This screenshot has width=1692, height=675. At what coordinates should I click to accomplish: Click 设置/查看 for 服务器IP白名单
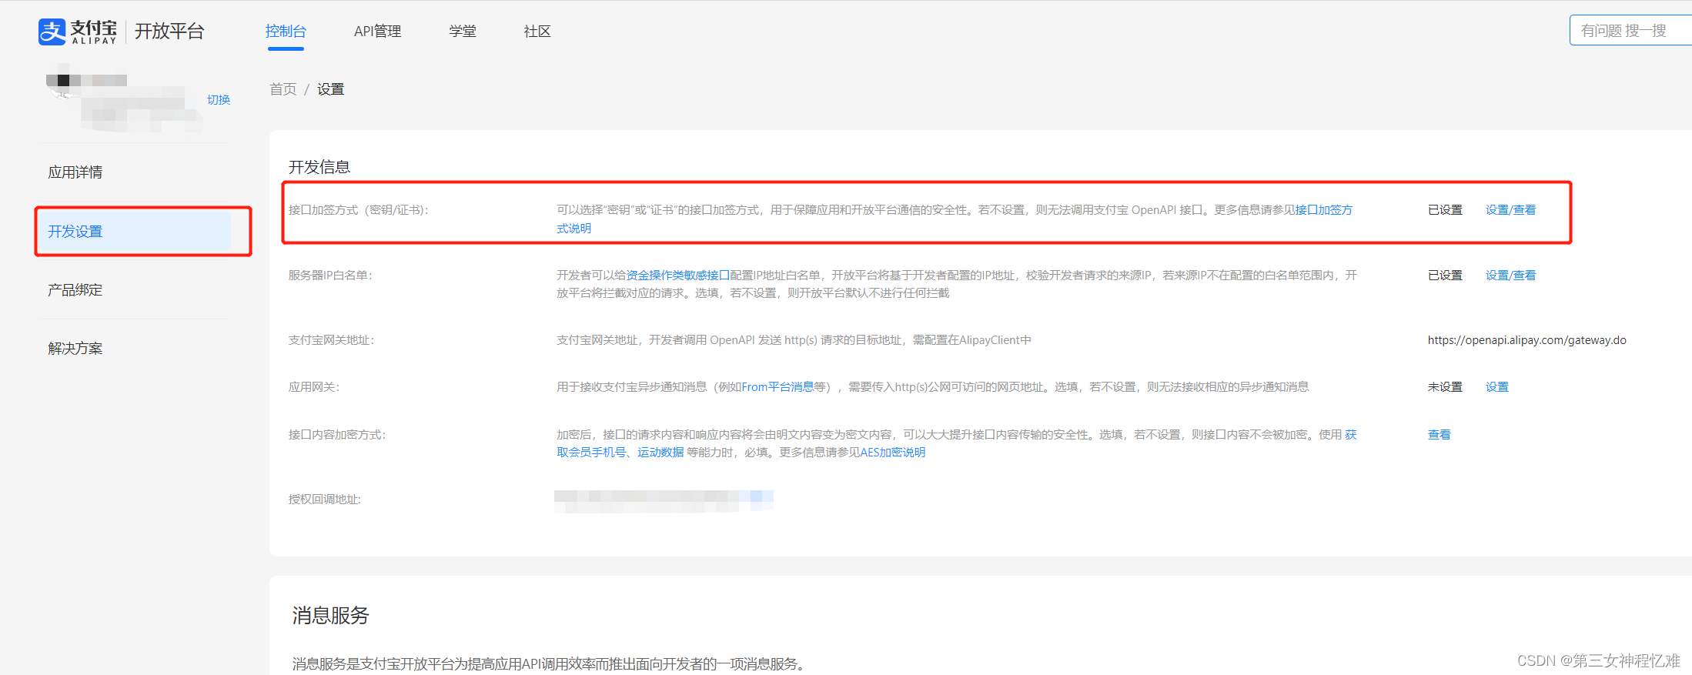point(1510,276)
